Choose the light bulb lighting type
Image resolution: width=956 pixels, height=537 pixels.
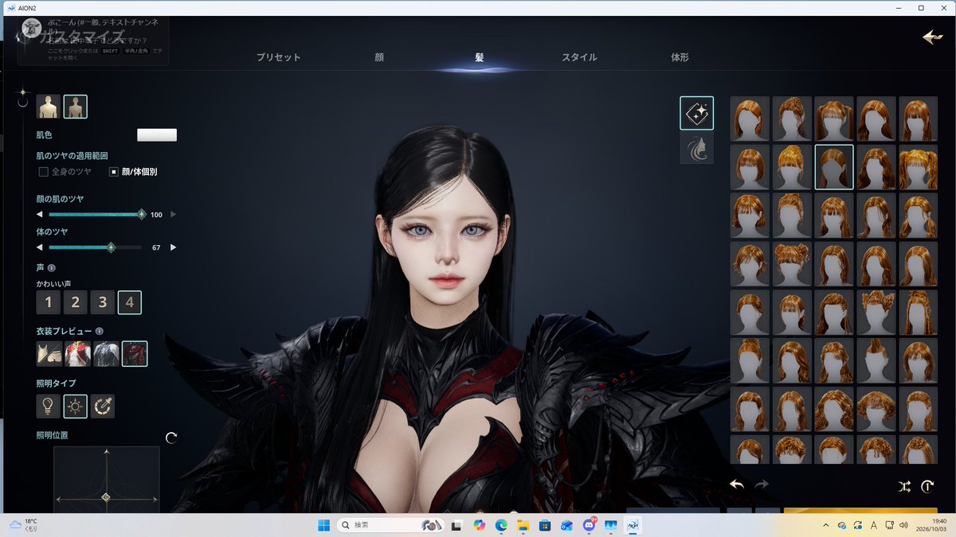click(x=49, y=407)
